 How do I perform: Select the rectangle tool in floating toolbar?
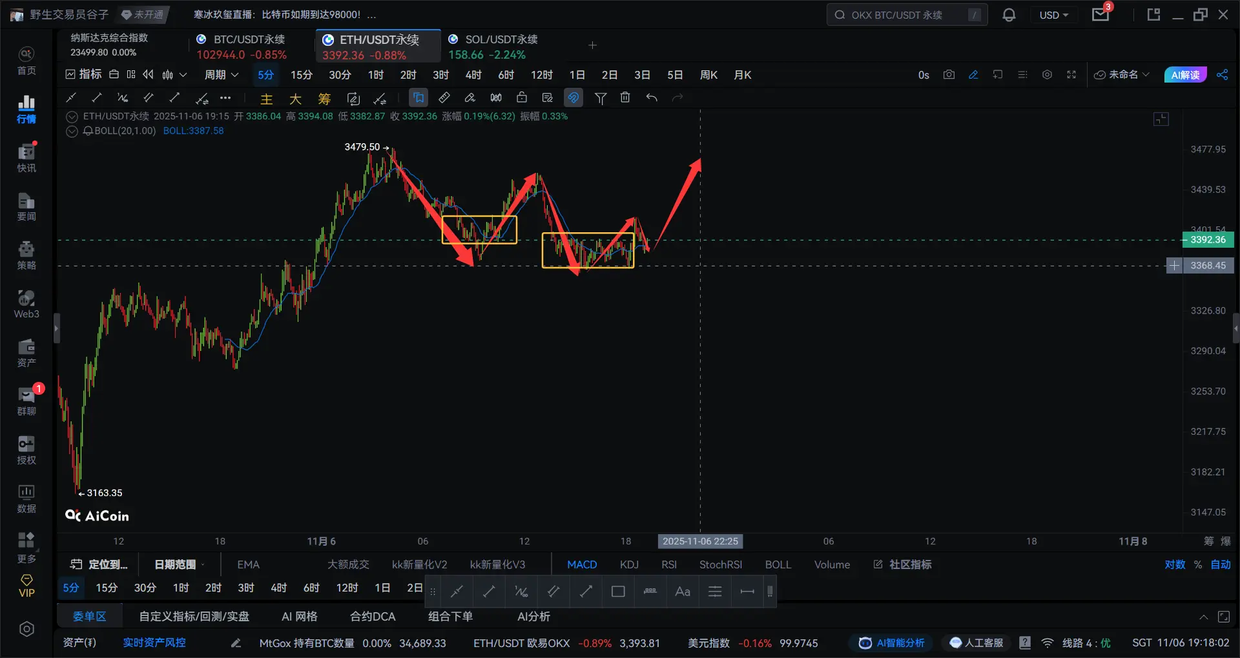(x=618, y=592)
